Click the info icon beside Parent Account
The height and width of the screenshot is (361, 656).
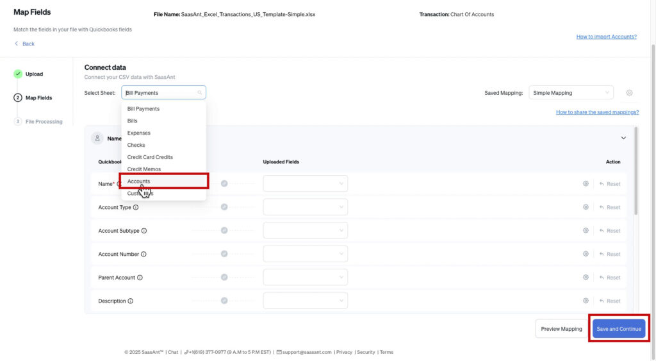(140, 278)
